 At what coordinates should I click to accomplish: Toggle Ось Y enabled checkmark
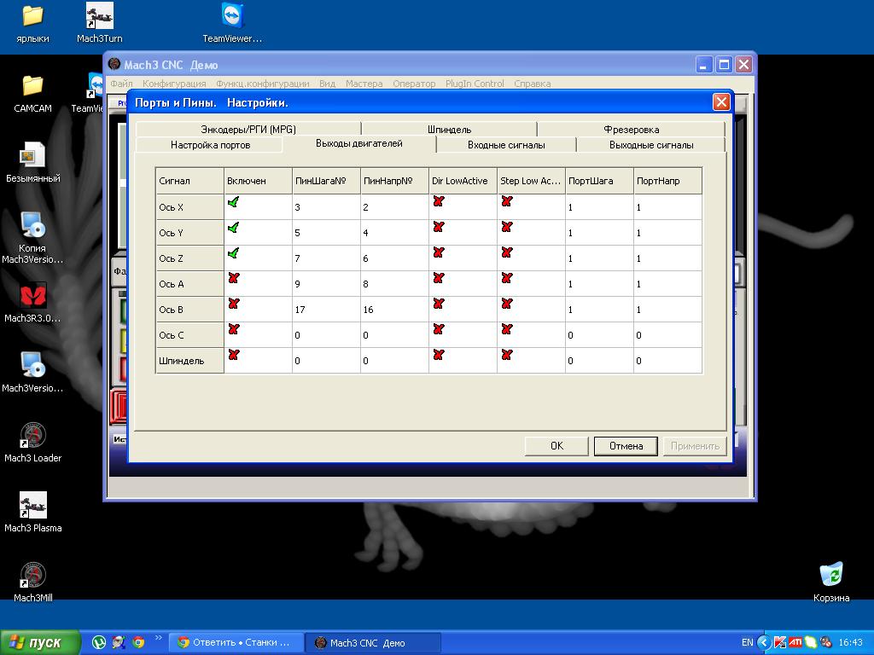234,228
